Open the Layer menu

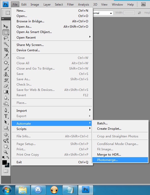pyautogui.click(x=47, y=5)
